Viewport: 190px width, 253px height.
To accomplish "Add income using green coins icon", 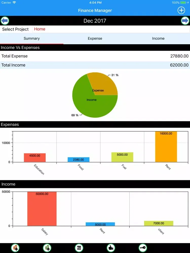I will pyautogui.click(x=47, y=247).
